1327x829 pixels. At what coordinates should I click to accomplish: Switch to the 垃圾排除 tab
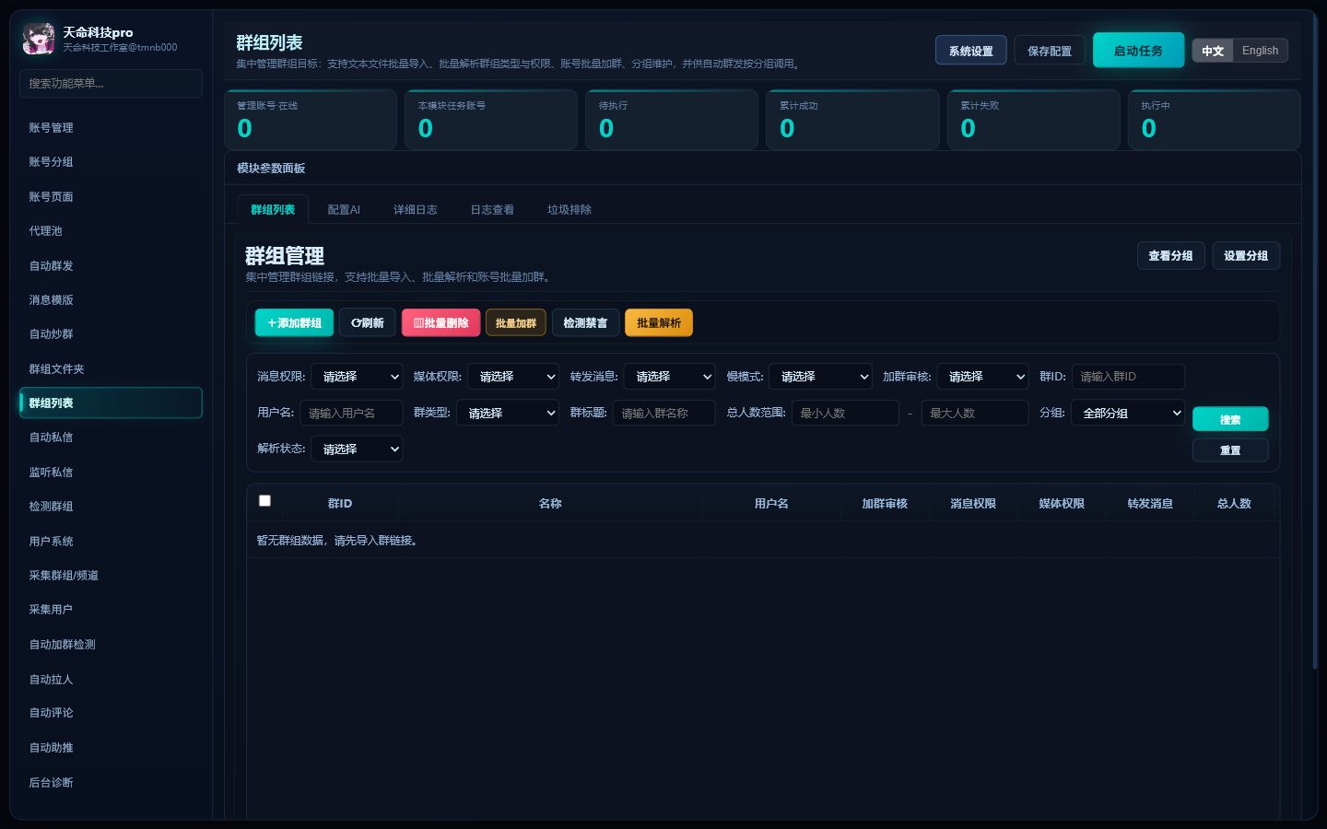point(570,210)
